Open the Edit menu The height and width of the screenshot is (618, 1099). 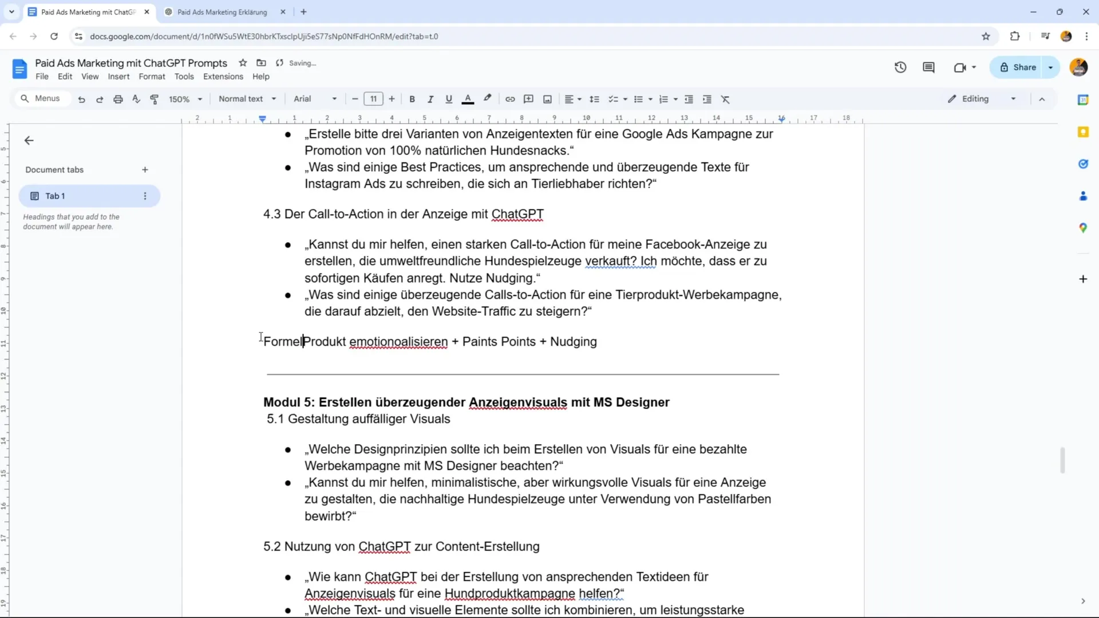click(x=65, y=77)
